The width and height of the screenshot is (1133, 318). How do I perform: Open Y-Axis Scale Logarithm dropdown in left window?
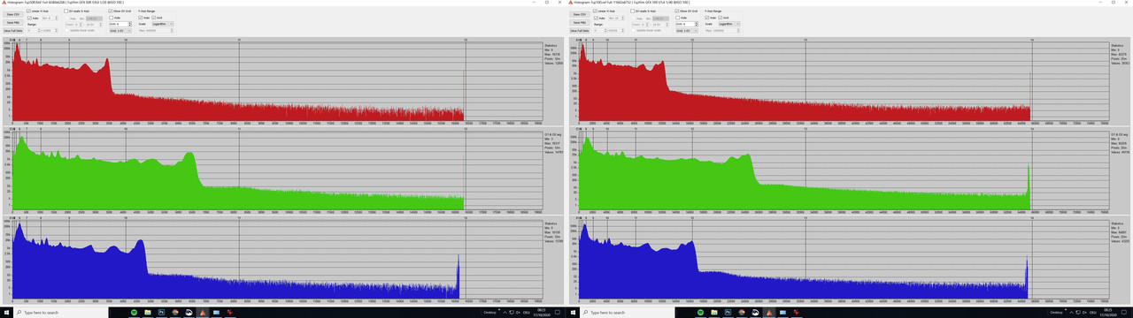tap(163, 24)
